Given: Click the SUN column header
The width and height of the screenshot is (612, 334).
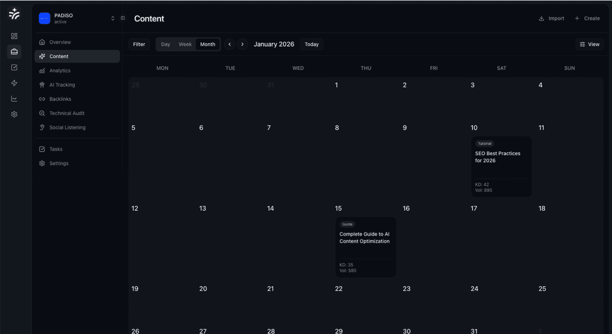Looking at the screenshot, I should [570, 68].
